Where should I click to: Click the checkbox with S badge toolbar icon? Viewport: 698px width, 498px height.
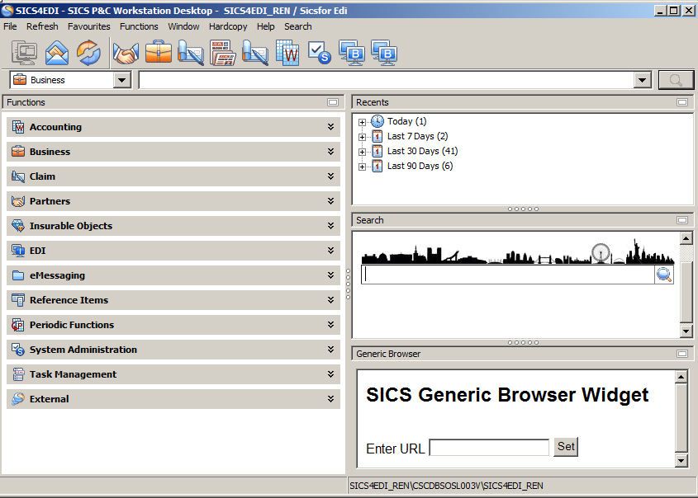(x=320, y=53)
